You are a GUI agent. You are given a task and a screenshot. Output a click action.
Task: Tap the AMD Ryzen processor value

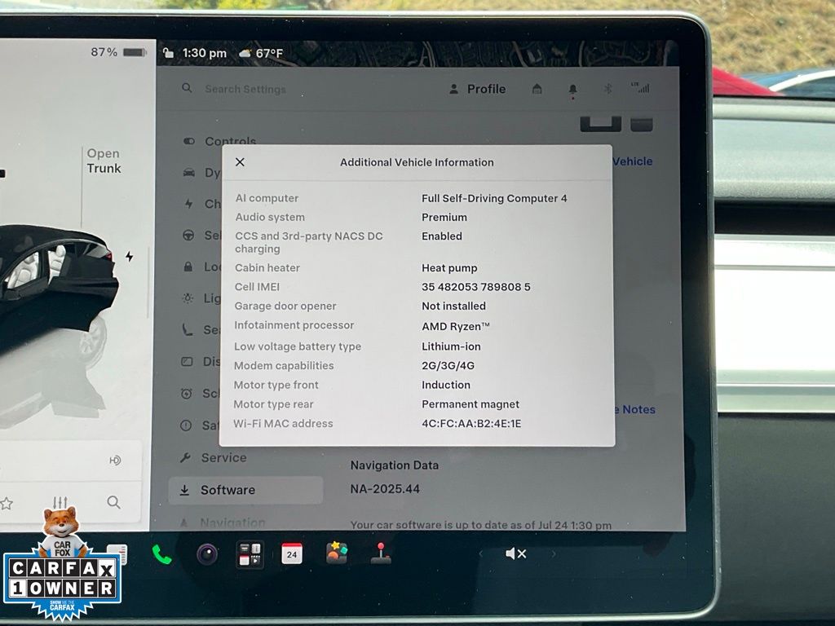pos(455,326)
